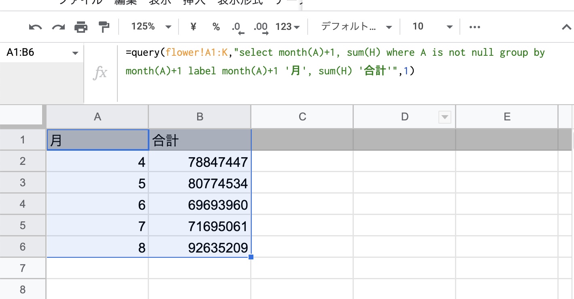Click the Redo icon
574x299 pixels.
coord(59,27)
